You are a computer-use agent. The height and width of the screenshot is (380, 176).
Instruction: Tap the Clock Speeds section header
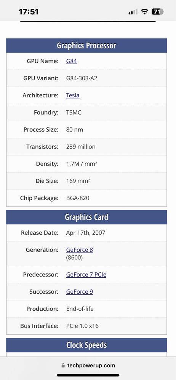(x=86, y=345)
